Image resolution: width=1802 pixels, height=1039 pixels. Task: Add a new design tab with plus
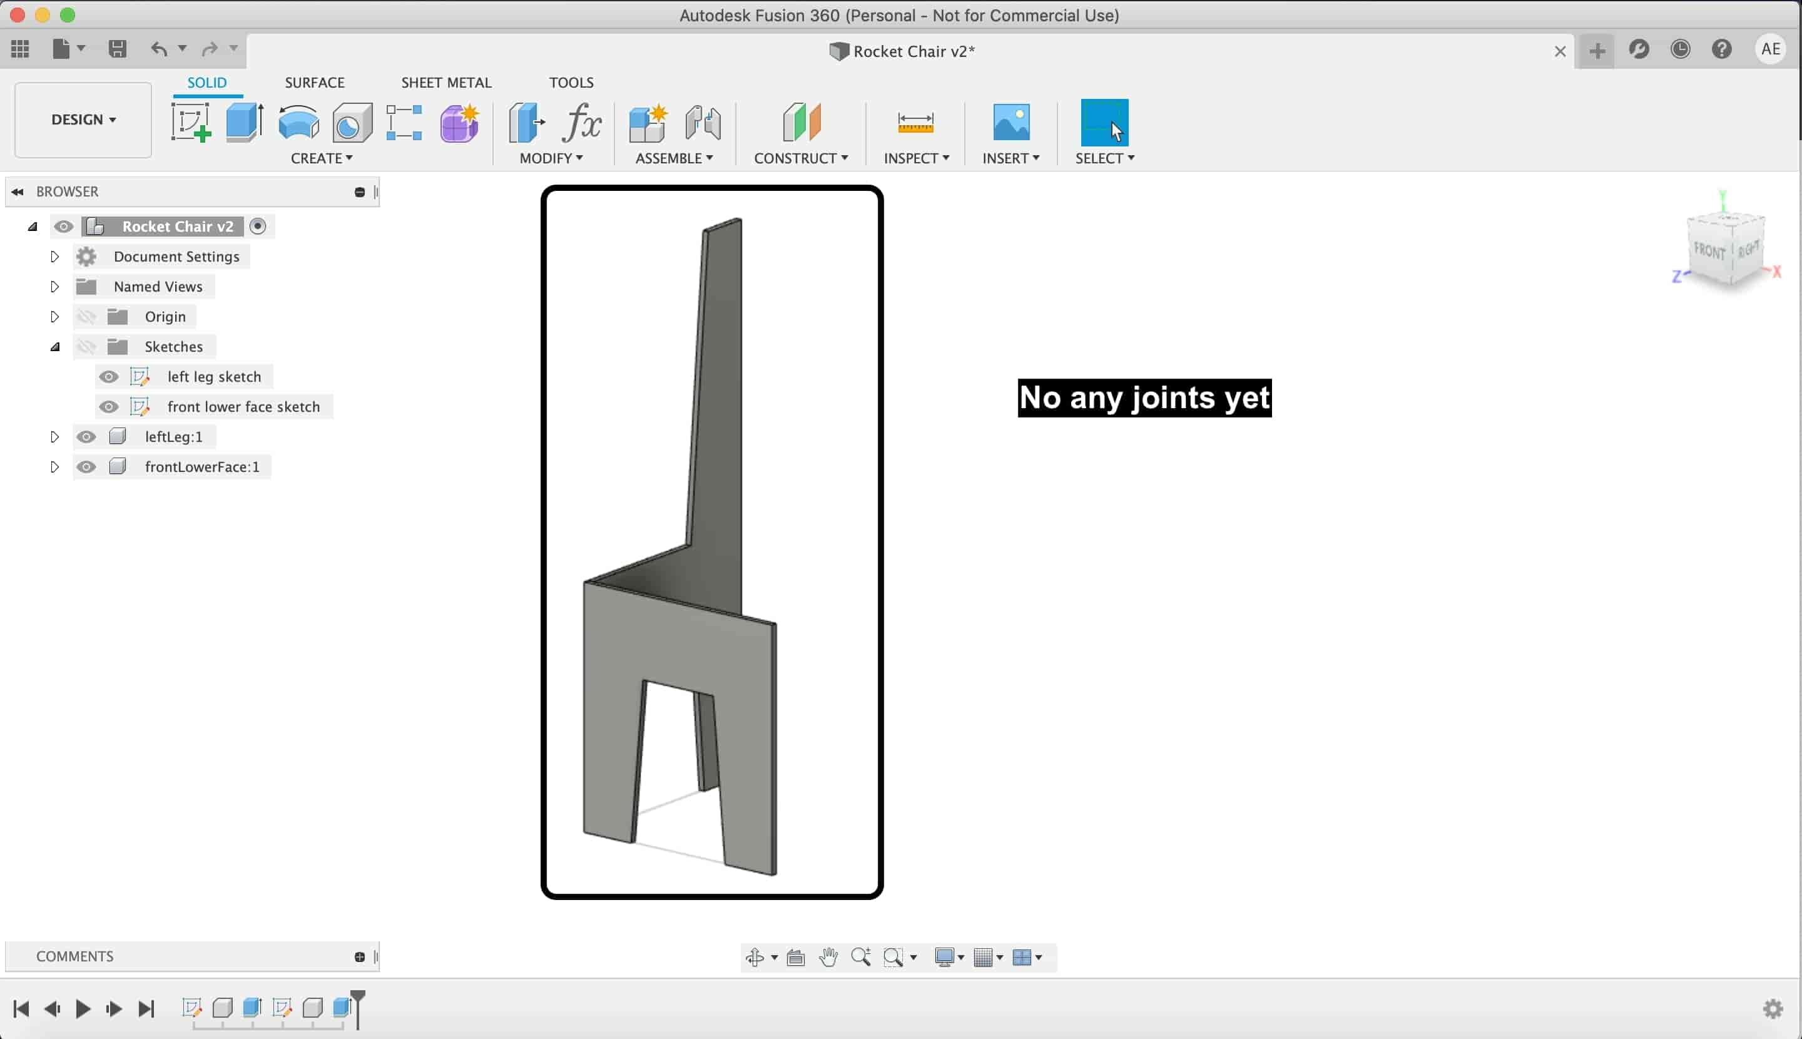[1597, 51]
